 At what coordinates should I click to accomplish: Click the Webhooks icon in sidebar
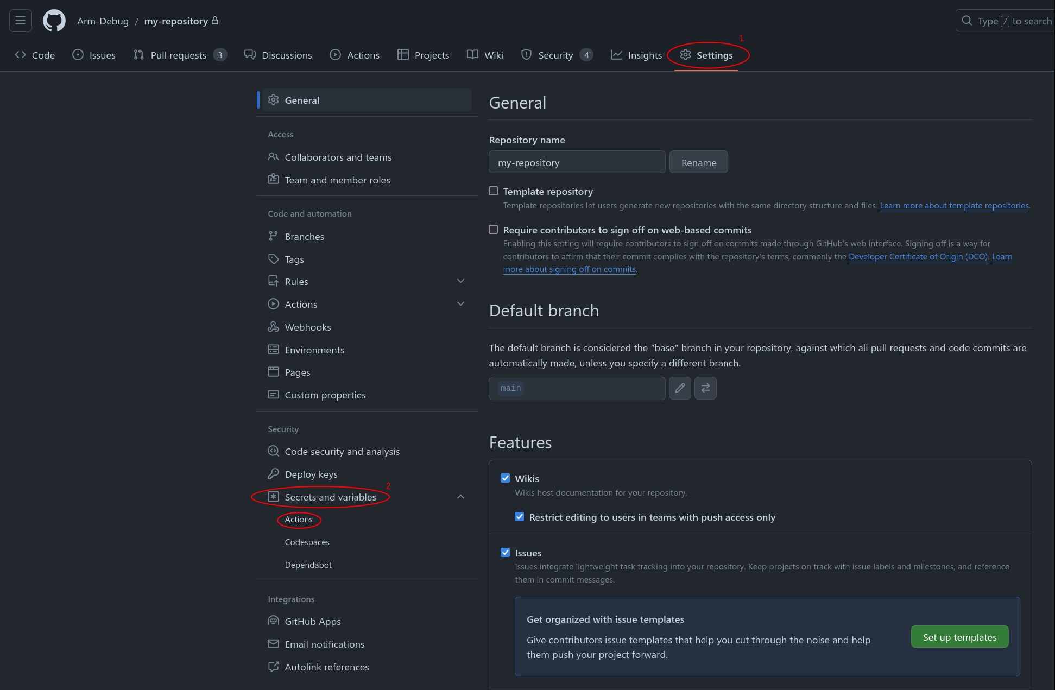[x=273, y=327]
